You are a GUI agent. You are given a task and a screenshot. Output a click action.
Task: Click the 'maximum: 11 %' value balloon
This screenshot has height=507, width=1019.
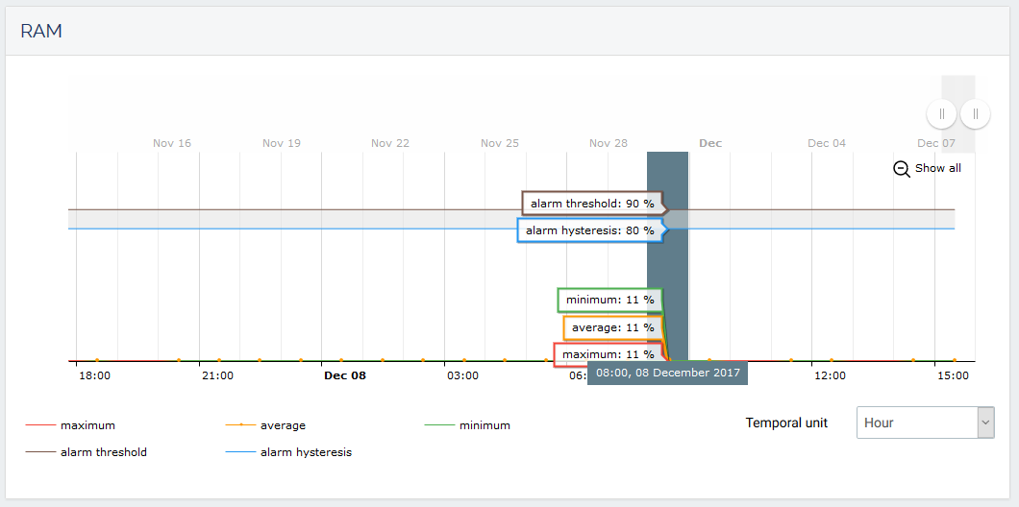[608, 354]
